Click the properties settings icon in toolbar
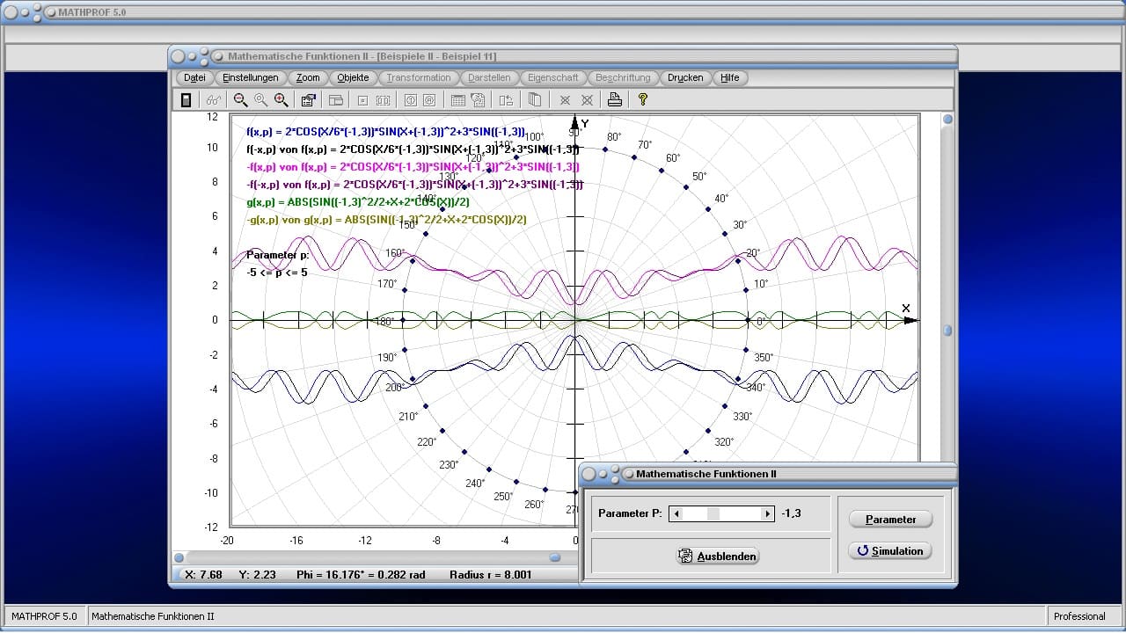This screenshot has width=1126, height=633. tap(308, 100)
